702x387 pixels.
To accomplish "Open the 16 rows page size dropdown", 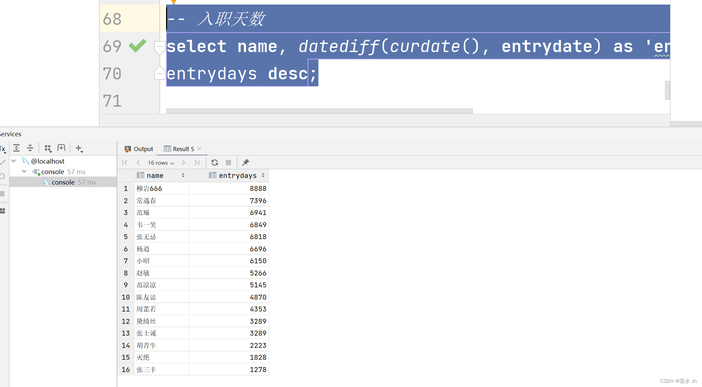I will pyautogui.click(x=161, y=163).
